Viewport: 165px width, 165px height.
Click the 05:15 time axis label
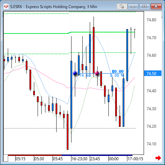tap(20, 159)
